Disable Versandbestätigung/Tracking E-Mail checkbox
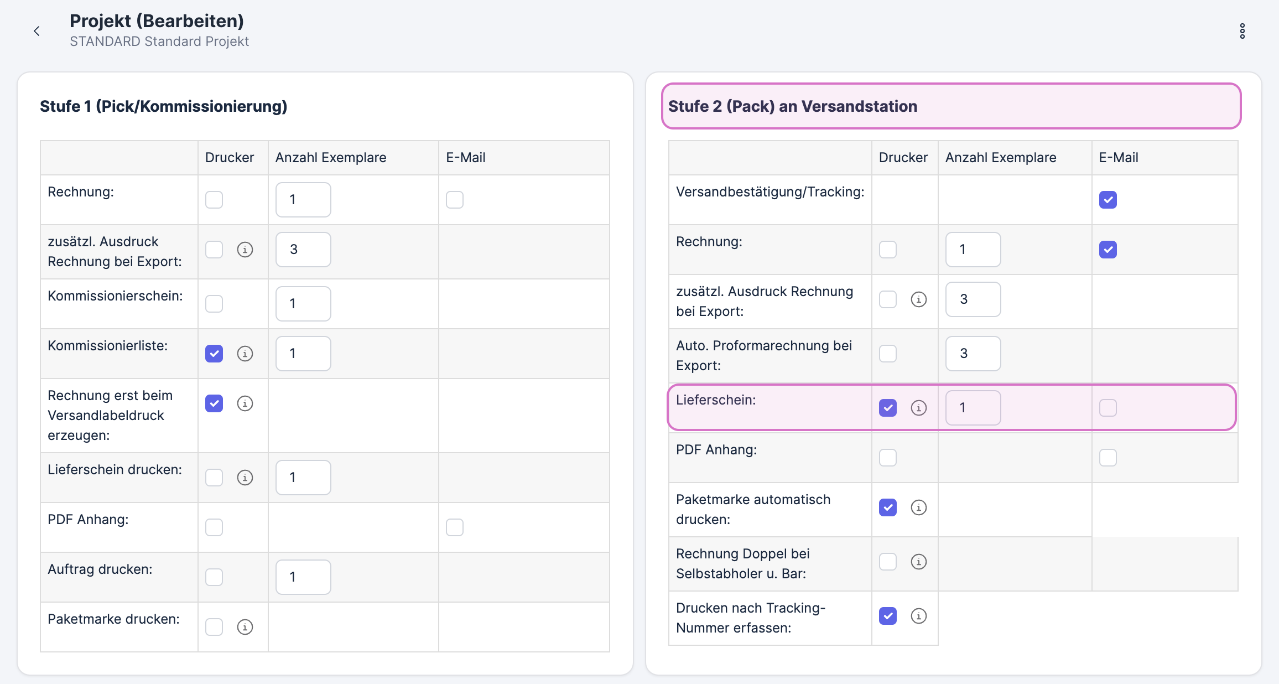 coord(1108,200)
